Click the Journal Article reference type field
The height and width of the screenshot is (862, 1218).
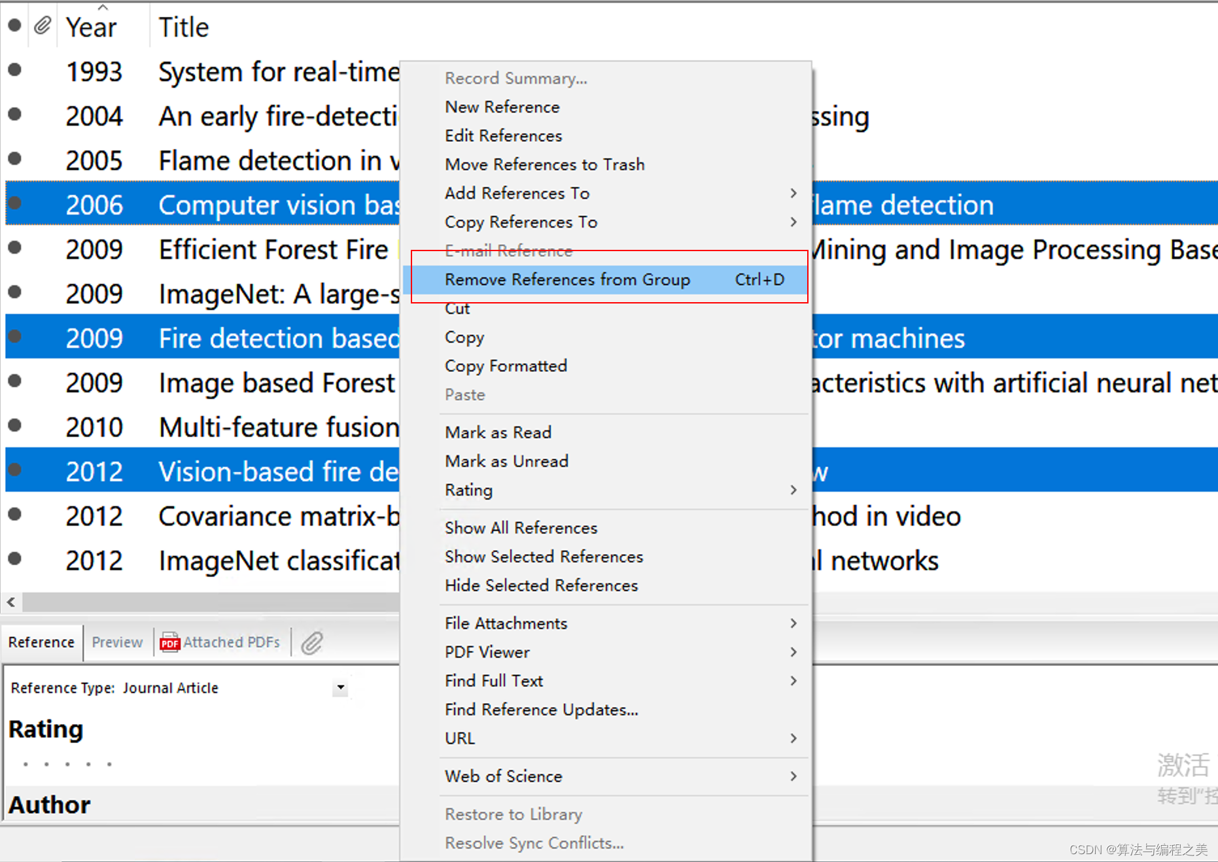point(170,688)
